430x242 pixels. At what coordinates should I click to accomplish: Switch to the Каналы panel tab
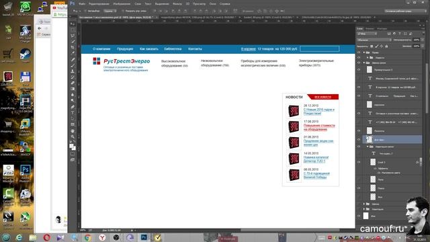click(x=370, y=28)
